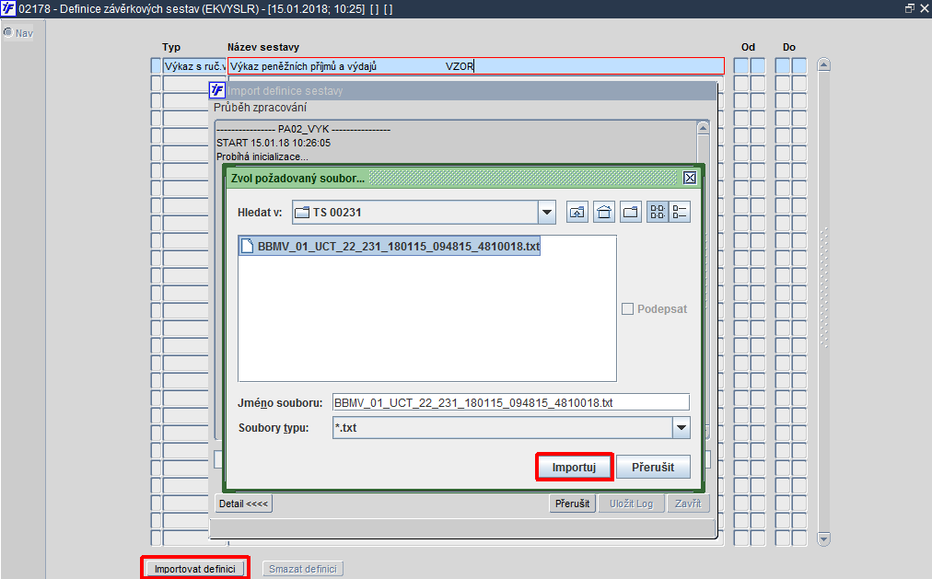Cancel file selection with dialog's Přerušit button
The image size is (932, 579).
(653, 467)
